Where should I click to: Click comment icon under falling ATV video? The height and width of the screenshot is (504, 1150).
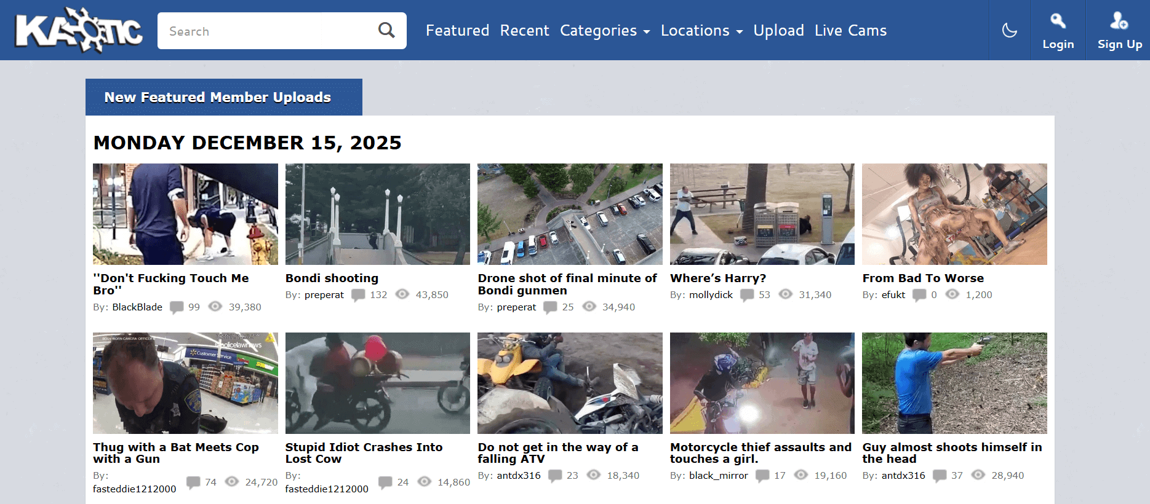point(555,476)
